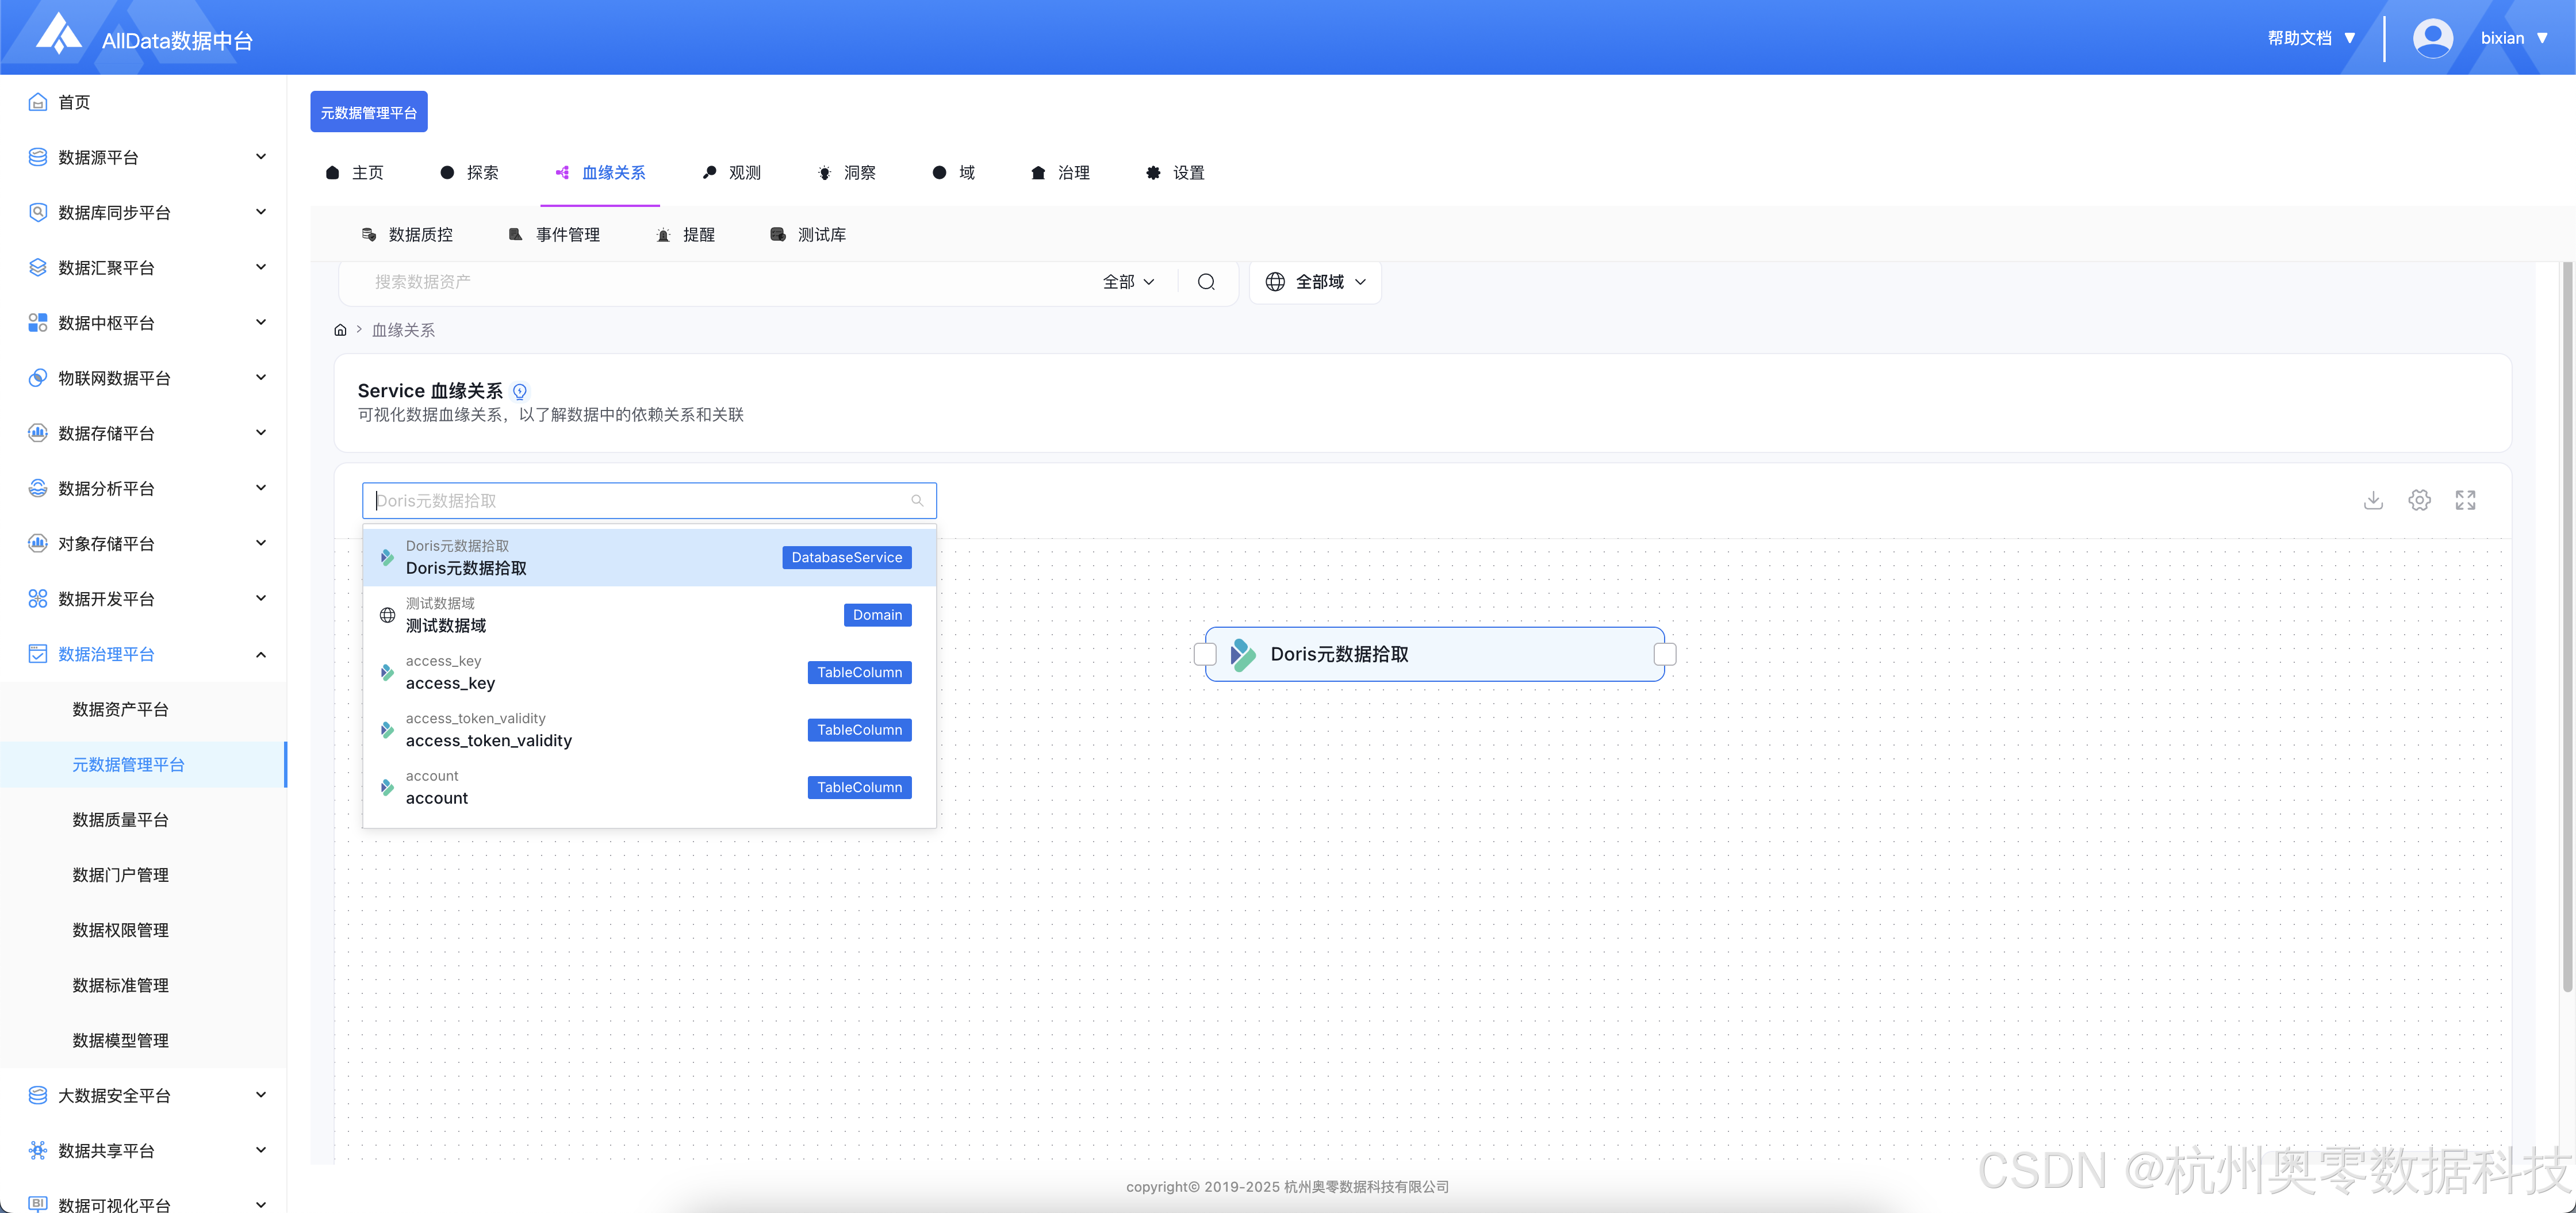Click the page vertical scrollbar
Image resolution: width=2576 pixels, height=1213 pixels.
point(2566,625)
